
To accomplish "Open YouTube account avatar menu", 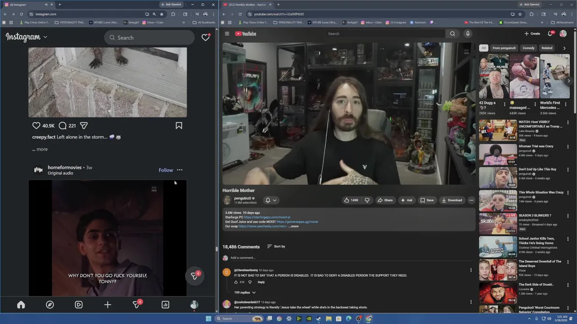I will click(563, 34).
